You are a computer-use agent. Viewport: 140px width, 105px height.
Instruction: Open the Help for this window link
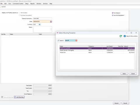(x=132, y=36)
